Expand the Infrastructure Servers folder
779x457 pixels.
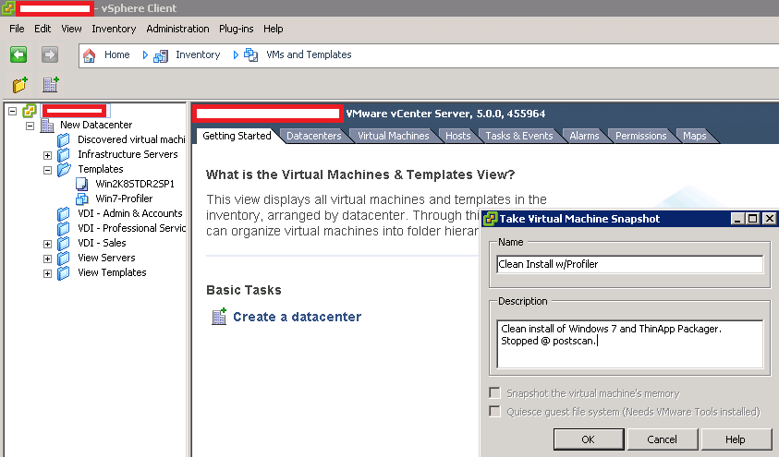pos(47,155)
